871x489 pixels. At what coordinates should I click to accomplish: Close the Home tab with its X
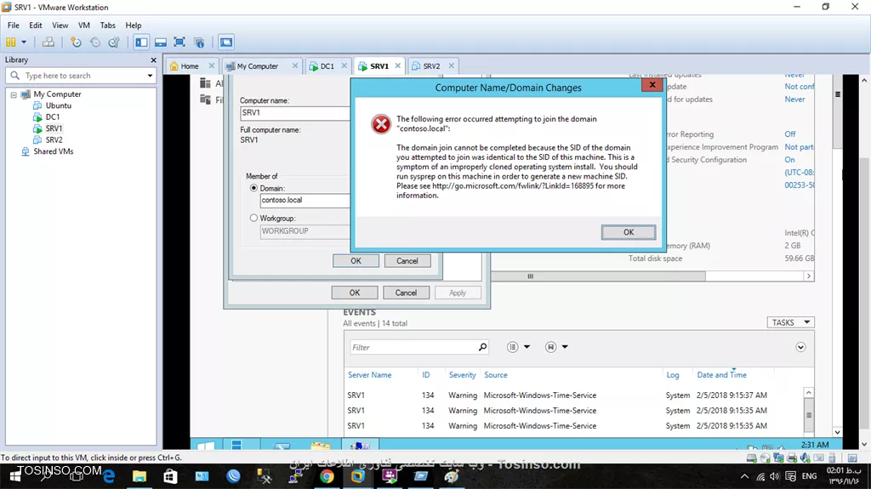coord(211,65)
